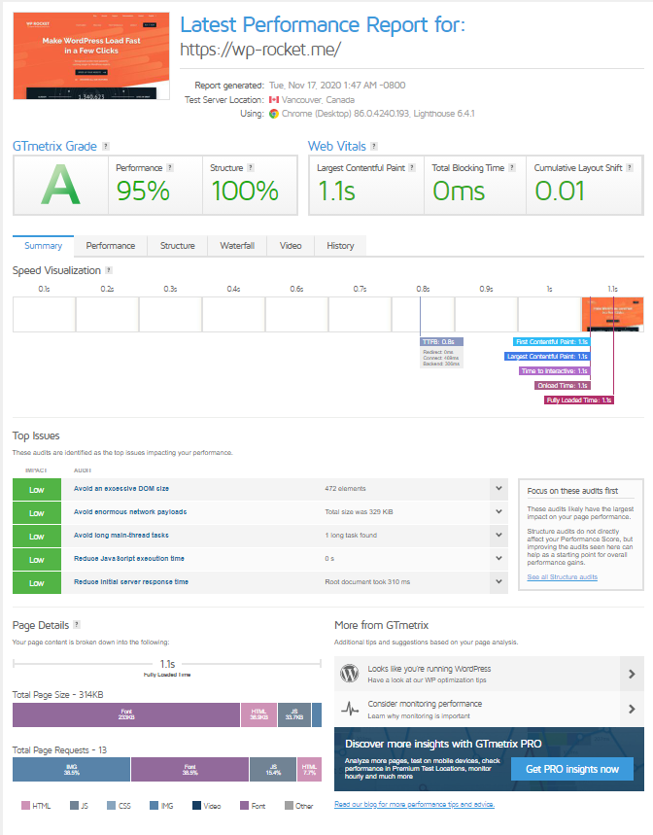Open monitoring performance arrow
This screenshot has height=835, width=653.
point(632,710)
